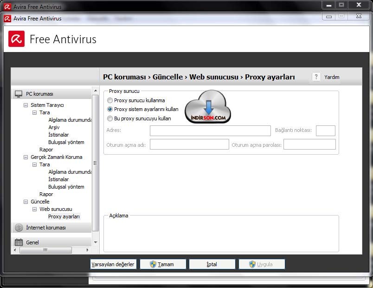373x288 pixels.
Task: Click the calendar icon next to Genel
Action: point(19,242)
